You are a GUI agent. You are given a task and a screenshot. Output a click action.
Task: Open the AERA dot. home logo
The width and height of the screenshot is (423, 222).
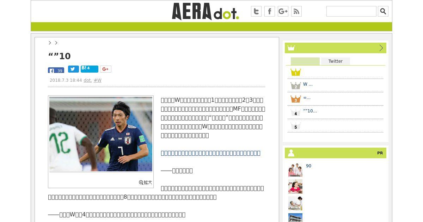click(x=206, y=11)
